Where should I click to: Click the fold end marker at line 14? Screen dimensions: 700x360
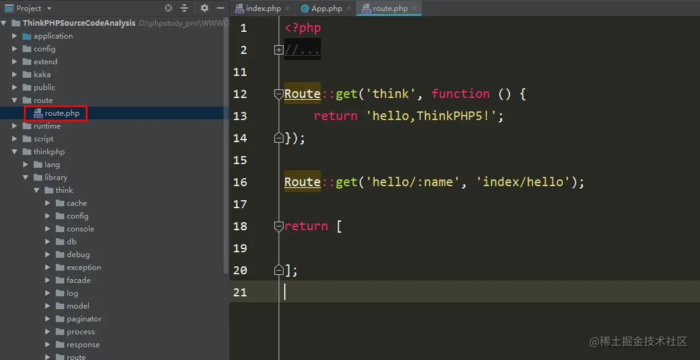pyautogui.click(x=279, y=138)
